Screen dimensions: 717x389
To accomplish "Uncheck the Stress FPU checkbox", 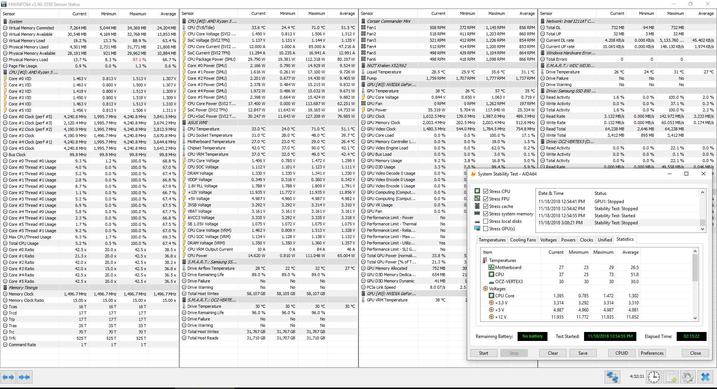I will [x=486, y=199].
